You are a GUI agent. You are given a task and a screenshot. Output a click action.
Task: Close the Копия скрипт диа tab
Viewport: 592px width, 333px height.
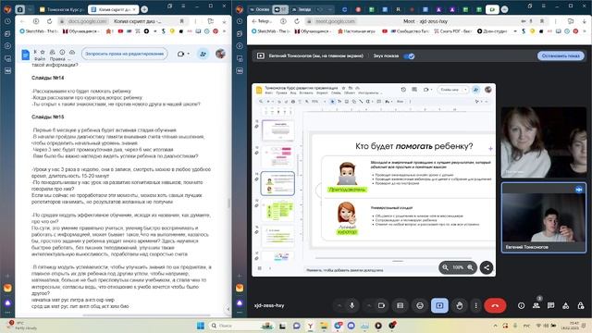pos(134,9)
